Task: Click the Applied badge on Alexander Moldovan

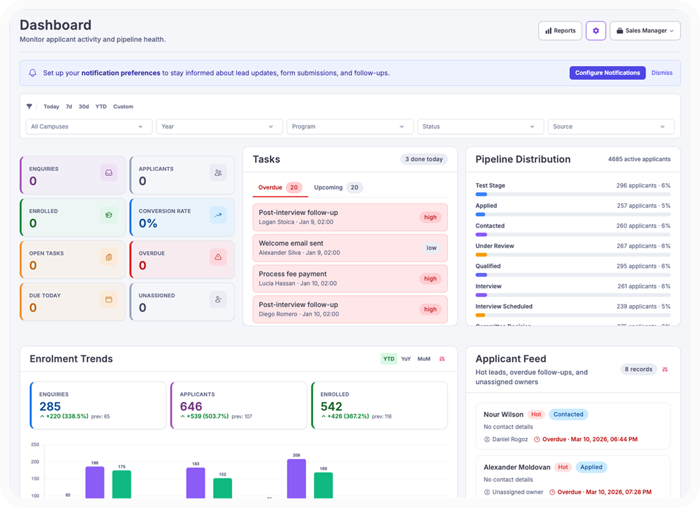Action: point(591,467)
